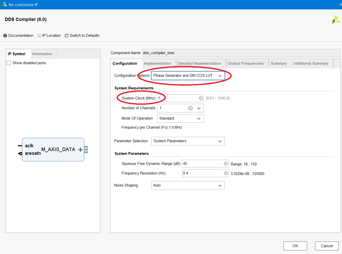The width and height of the screenshot is (342, 254).
Task: Expand the Parameter Selection dropdown
Action: point(188,141)
